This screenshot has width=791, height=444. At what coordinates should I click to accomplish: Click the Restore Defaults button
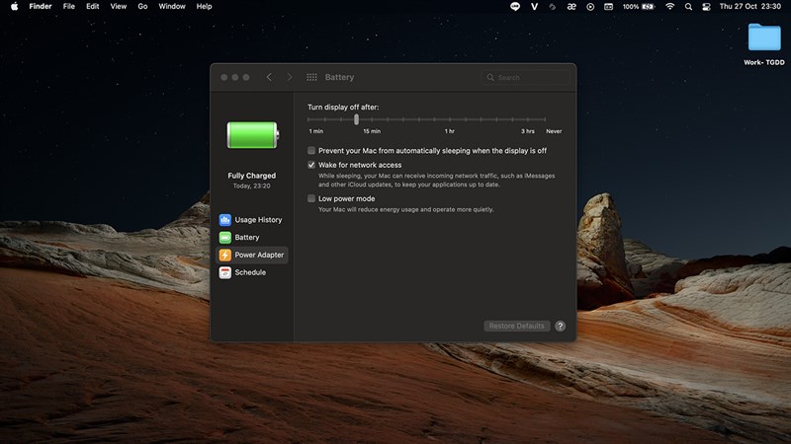click(x=516, y=326)
